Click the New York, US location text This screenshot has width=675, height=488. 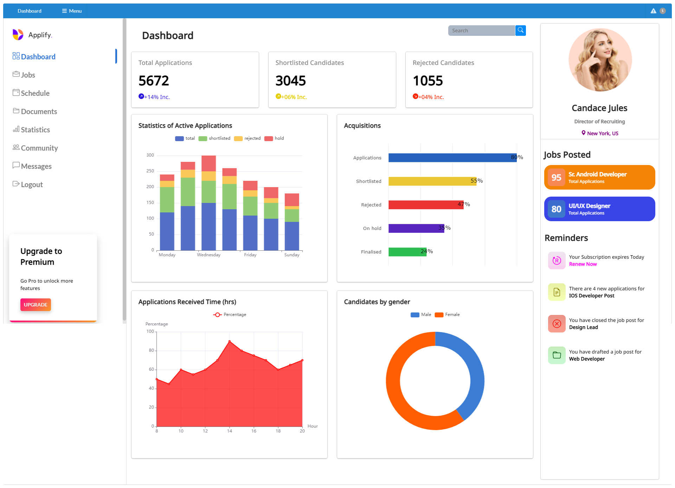click(x=603, y=133)
